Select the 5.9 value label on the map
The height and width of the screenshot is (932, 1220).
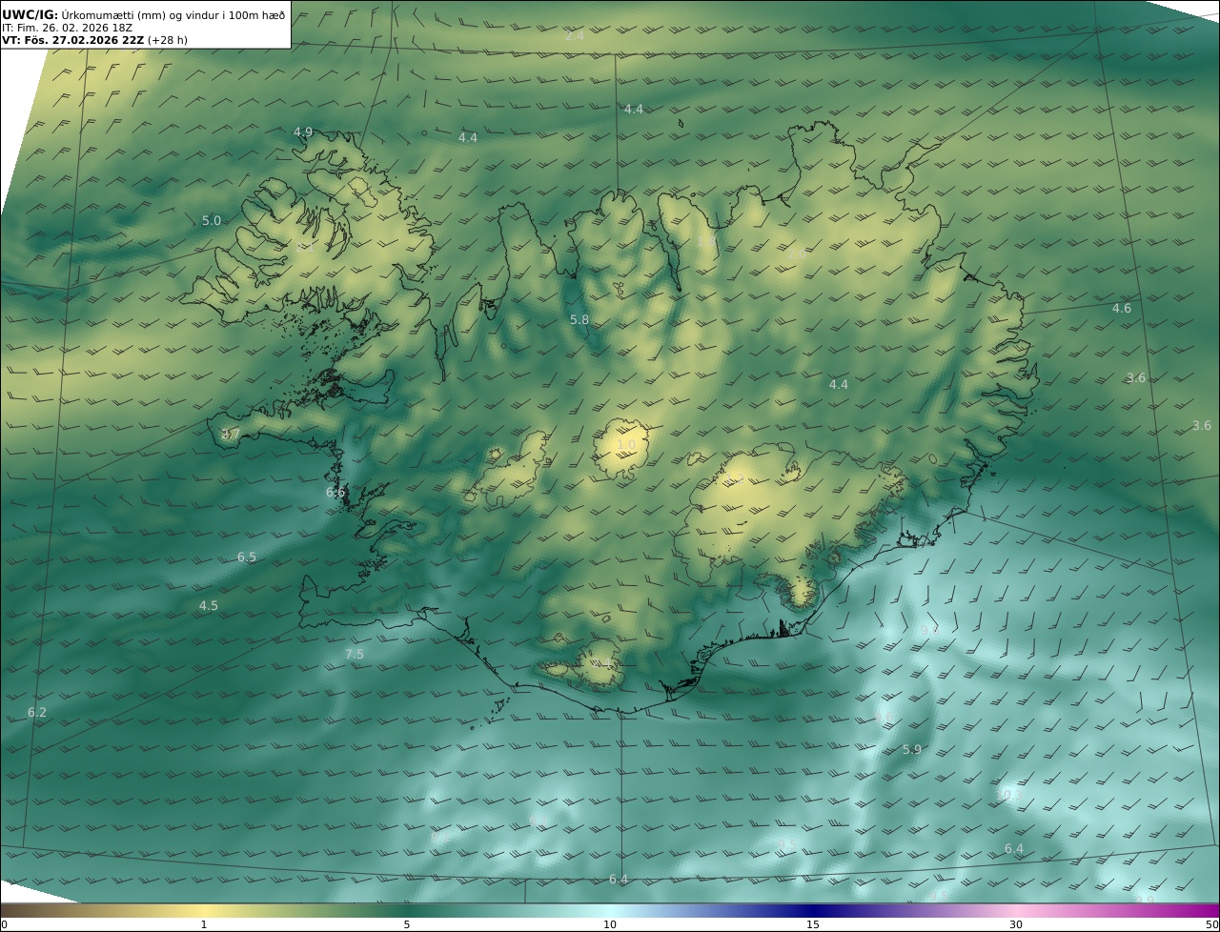coord(912,750)
